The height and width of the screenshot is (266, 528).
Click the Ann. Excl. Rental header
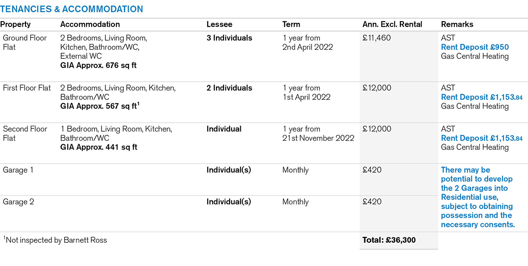[392, 25]
